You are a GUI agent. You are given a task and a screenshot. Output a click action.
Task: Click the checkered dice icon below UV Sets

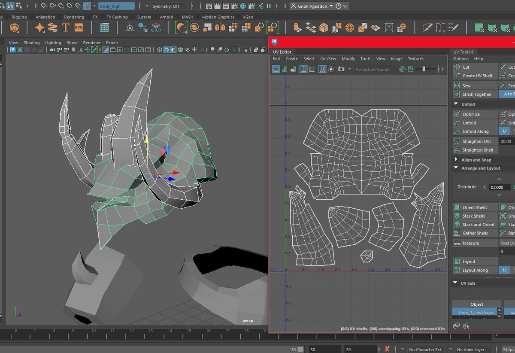click(456, 326)
